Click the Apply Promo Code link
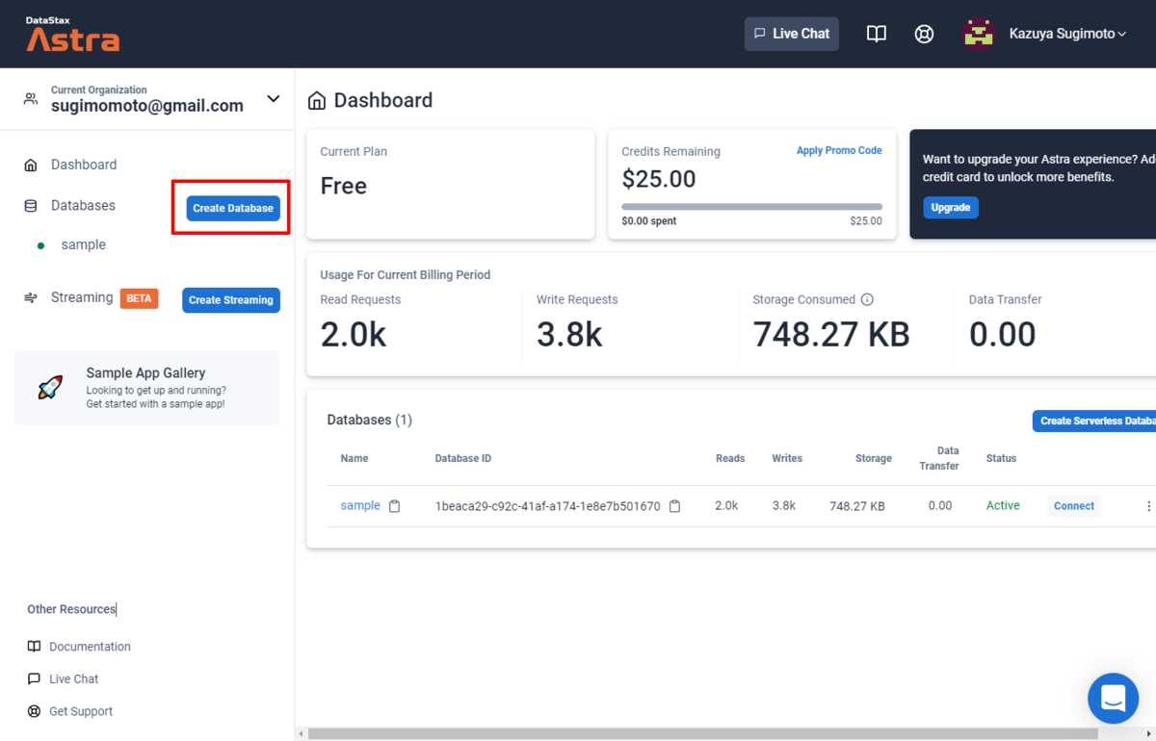This screenshot has height=741, width=1156. 839,151
